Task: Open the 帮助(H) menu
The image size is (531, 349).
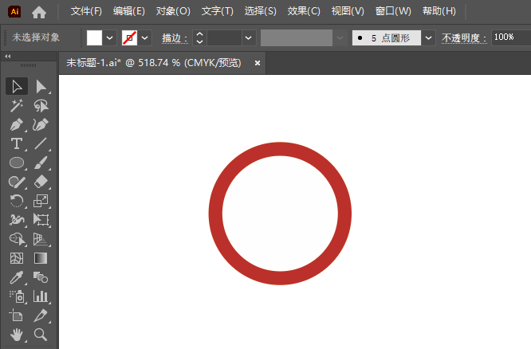Action: [439, 11]
